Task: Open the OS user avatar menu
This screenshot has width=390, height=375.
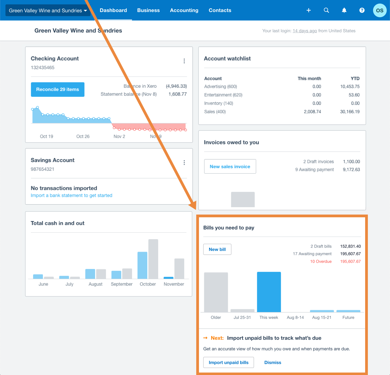Action: click(x=380, y=10)
